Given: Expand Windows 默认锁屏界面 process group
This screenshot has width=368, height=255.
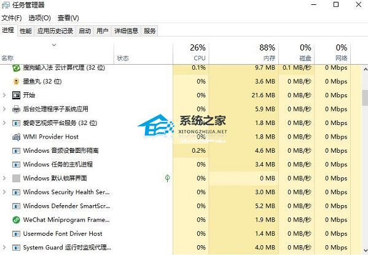Looking at the screenshot, I should (x=4, y=178).
